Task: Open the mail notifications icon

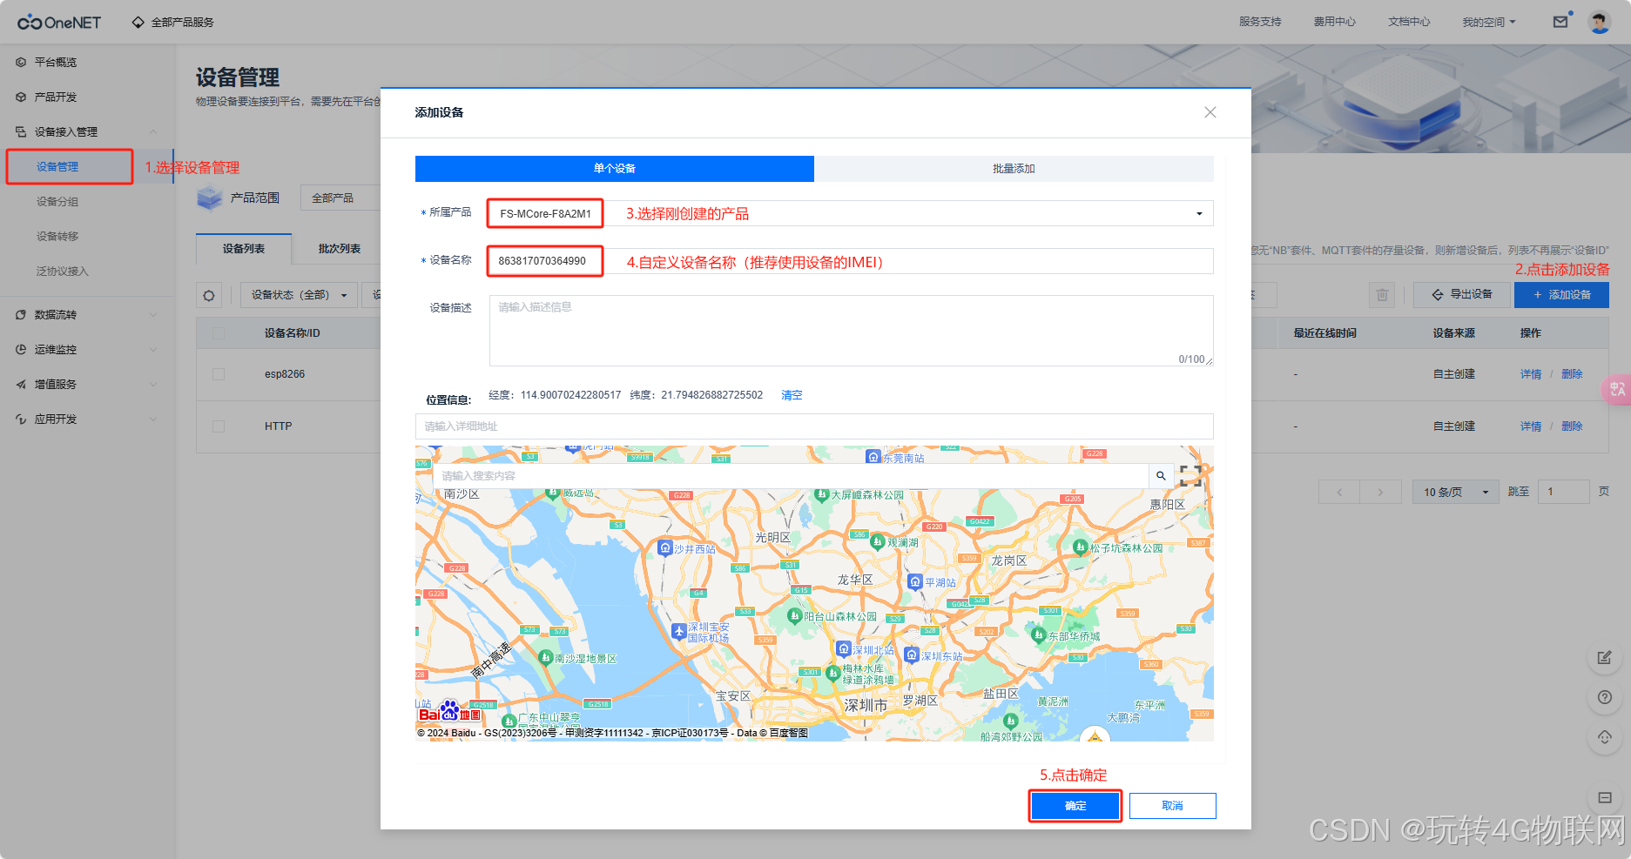Action: tap(1560, 22)
